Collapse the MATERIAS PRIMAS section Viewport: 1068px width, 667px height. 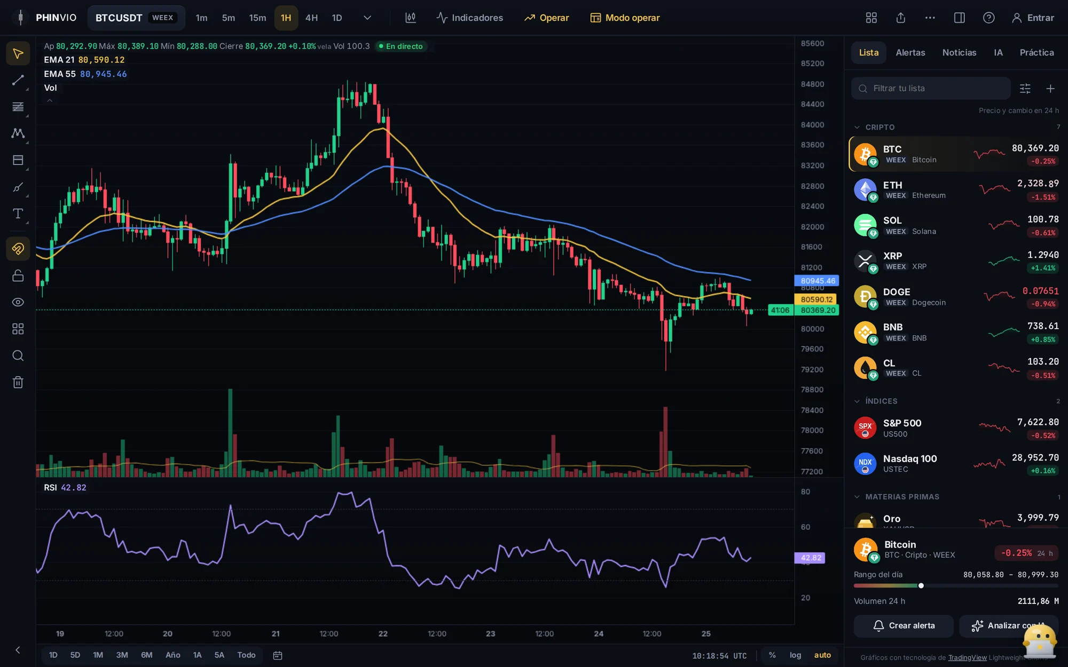coord(857,496)
